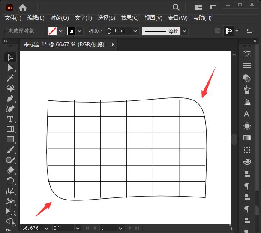The height and width of the screenshot is (233, 261).
Task: Click the stroke weight 1 pt field
Action: pos(122,31)
